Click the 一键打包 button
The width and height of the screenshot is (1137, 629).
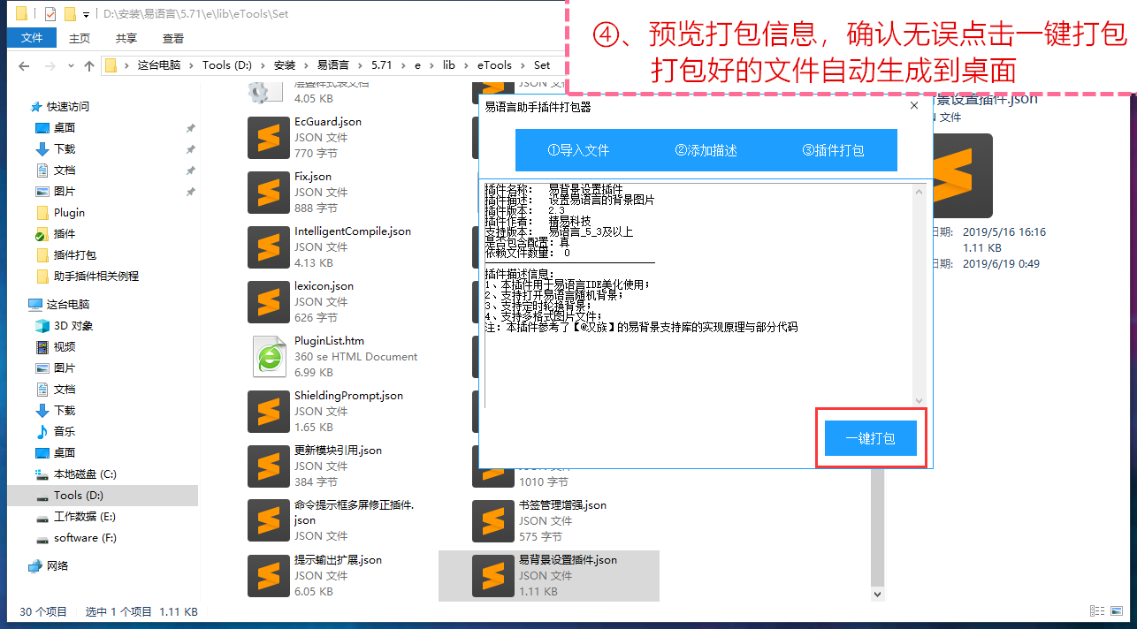point(870,438)
